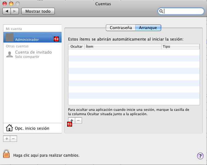This screenshot has width=207, height=165.
Task: Click the forward arrow in toolbar
Action: pyautogui.click(x=15, y=11)
